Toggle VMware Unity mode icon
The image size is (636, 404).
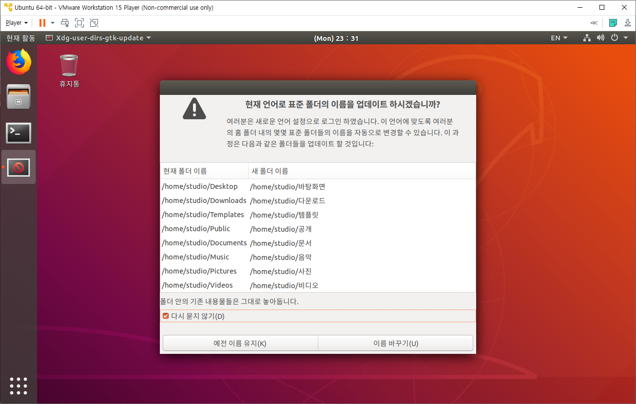(x=94, y=23)
